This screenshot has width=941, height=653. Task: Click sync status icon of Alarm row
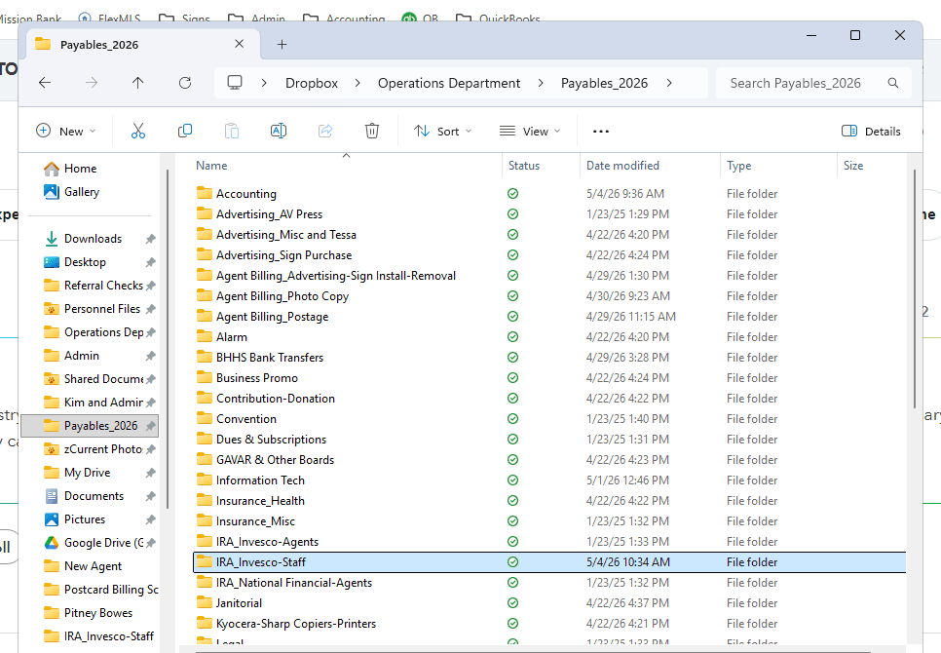coord(512,336)
